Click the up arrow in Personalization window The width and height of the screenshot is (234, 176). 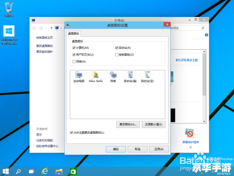[x=51, y=28]
